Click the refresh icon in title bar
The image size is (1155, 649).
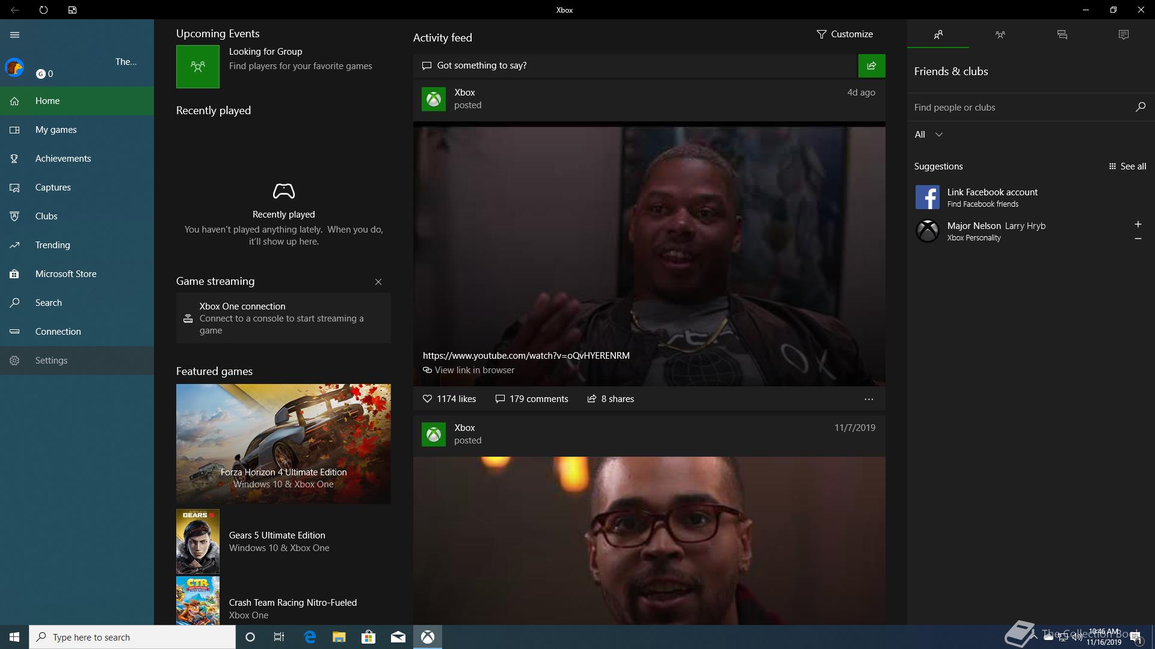pos(43,10)
